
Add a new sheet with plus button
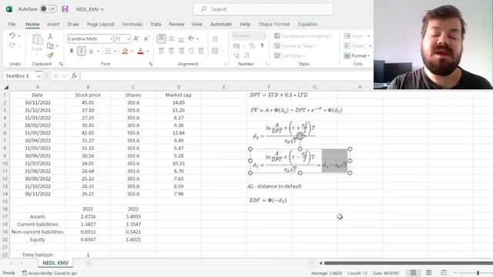point(89,263)
